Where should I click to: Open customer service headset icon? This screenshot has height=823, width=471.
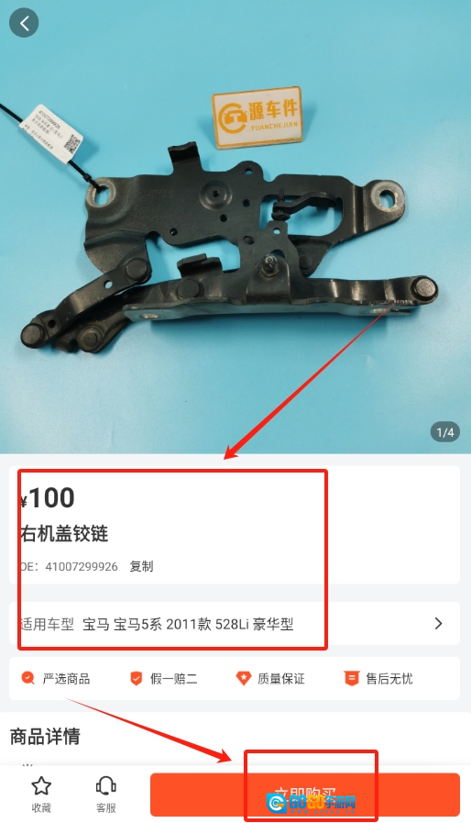105,785
